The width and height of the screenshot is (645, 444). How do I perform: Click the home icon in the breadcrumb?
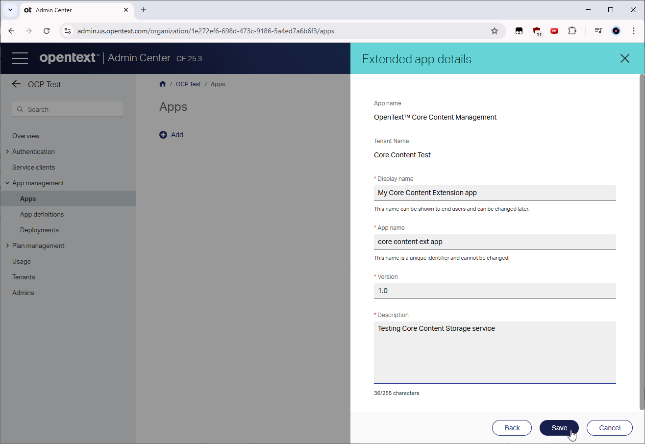click(163, 84)
